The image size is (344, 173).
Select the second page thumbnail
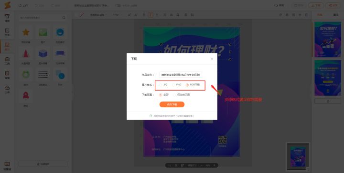(328, 78)
